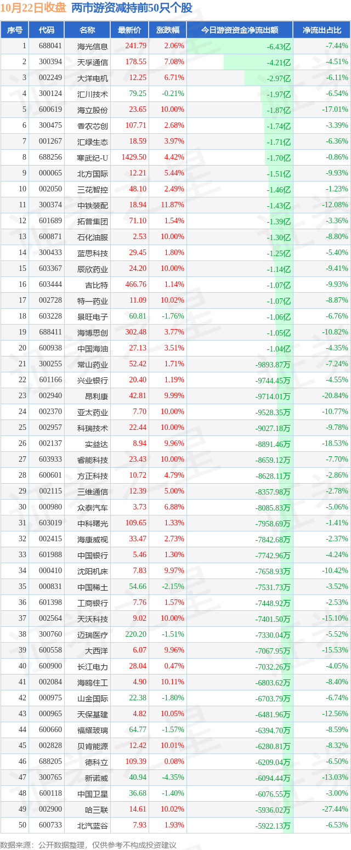
Task: Click the -20.84% ratio of 昂利康
Action: coord(336,396)
